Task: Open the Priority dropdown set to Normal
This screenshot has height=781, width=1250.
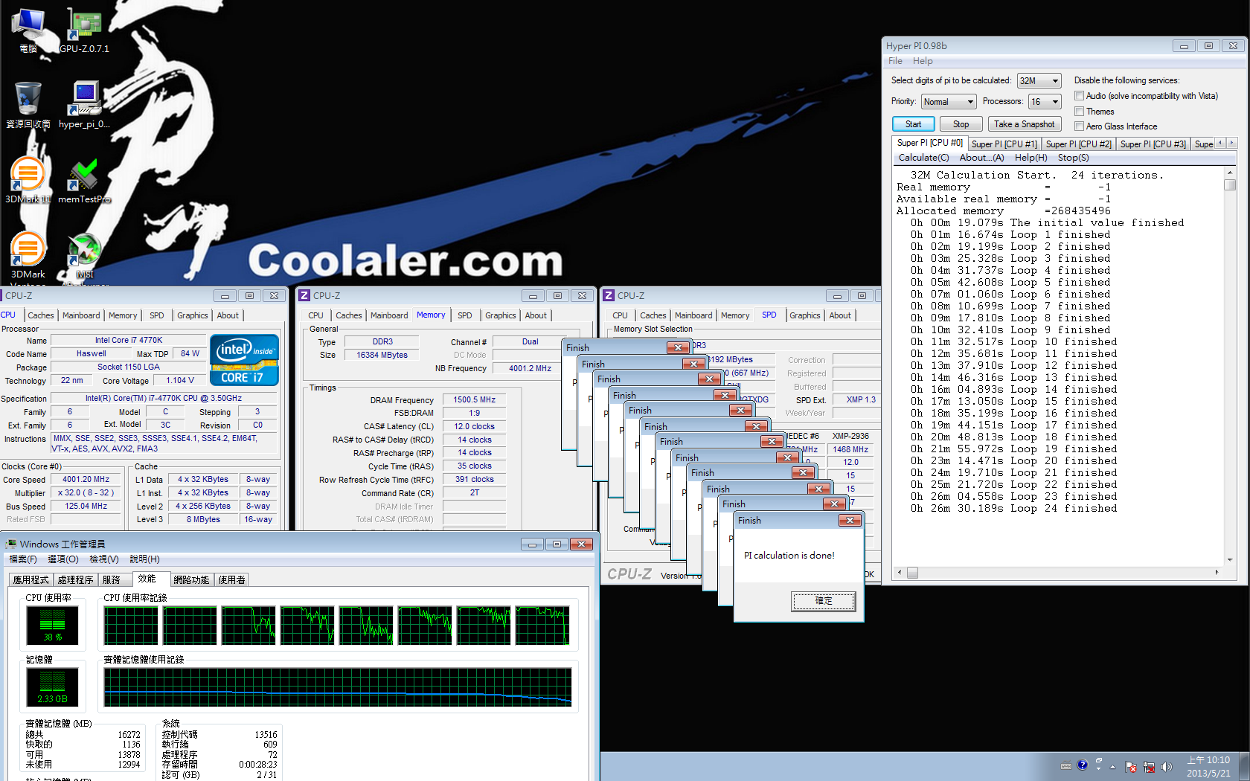Action: [949, 101]
